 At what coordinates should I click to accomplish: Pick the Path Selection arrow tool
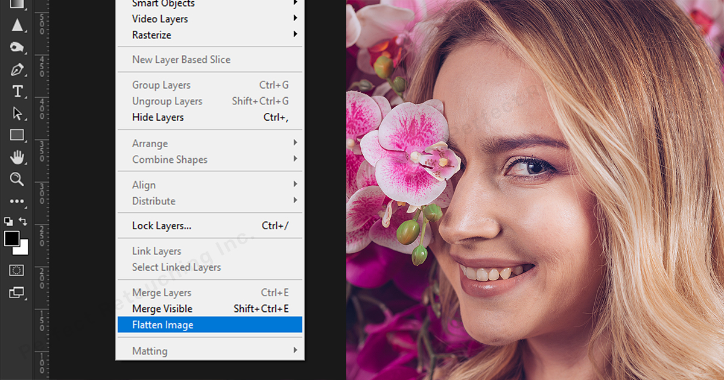(x=17, y=113)
